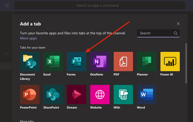The width and height of the screenshot is (193, 122).
Task: Close the Add a tab dialog
Action: point(178,24)
